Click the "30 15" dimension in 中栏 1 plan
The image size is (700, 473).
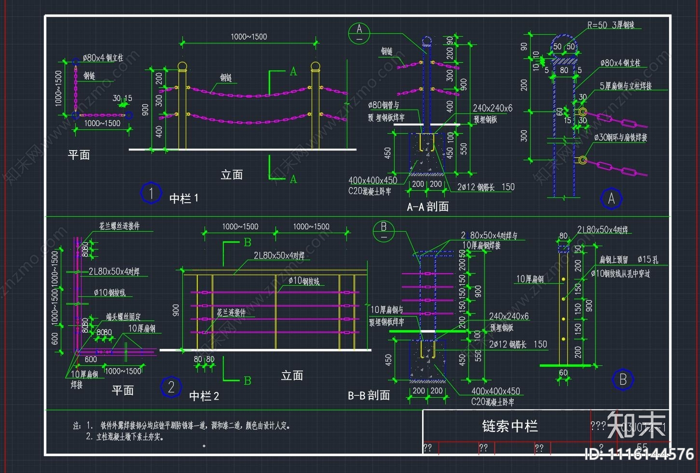point(123,98)
